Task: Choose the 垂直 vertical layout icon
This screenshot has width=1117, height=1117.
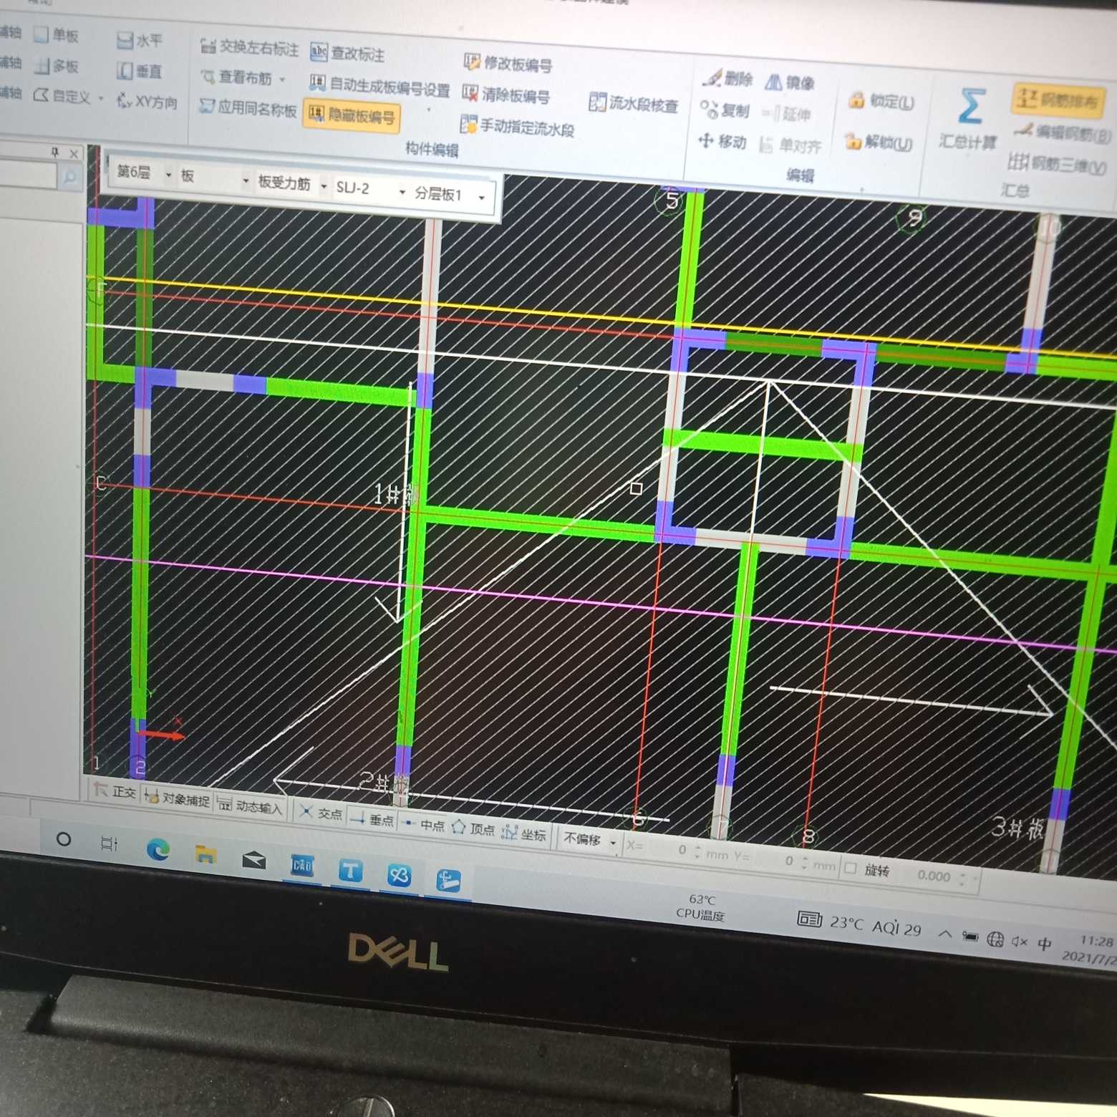Action: click(x=140, y=71)
